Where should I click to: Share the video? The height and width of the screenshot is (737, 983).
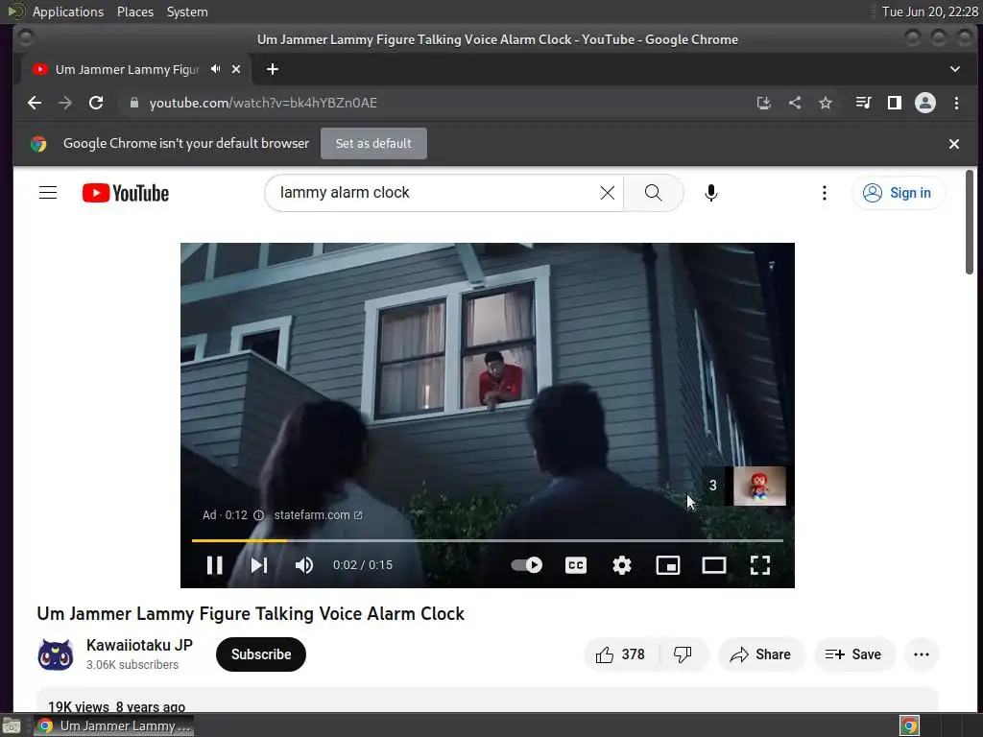[x=761, y=654]
